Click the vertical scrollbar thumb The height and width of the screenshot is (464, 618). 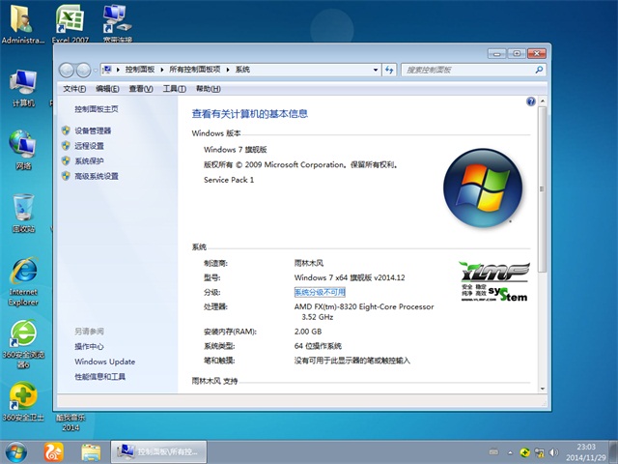[x=543, y=189]
